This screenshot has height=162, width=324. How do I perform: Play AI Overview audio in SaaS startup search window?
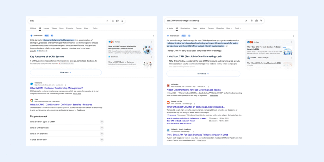point(189,36)
